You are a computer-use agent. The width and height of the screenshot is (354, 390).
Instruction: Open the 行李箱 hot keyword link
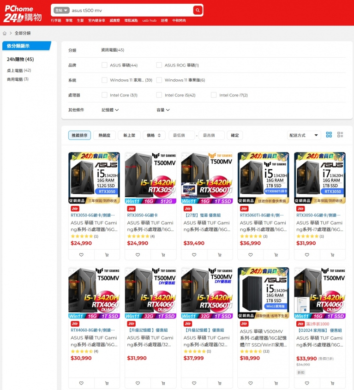click(x=56, y=20)
